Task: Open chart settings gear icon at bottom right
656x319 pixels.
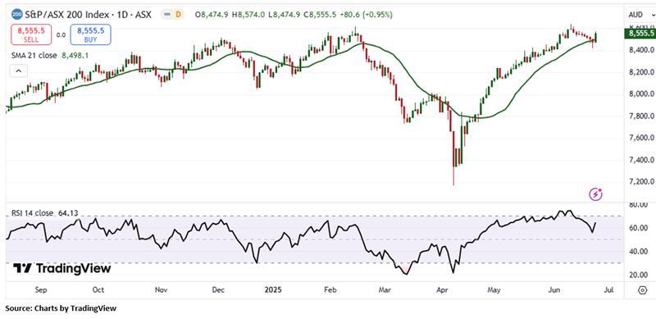Action: click(x=643, y=290)
